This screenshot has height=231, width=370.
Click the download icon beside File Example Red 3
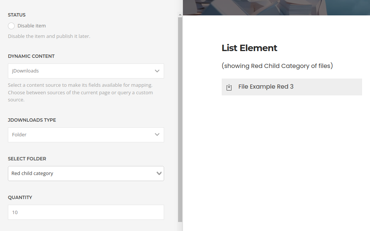tap(229, 87)
